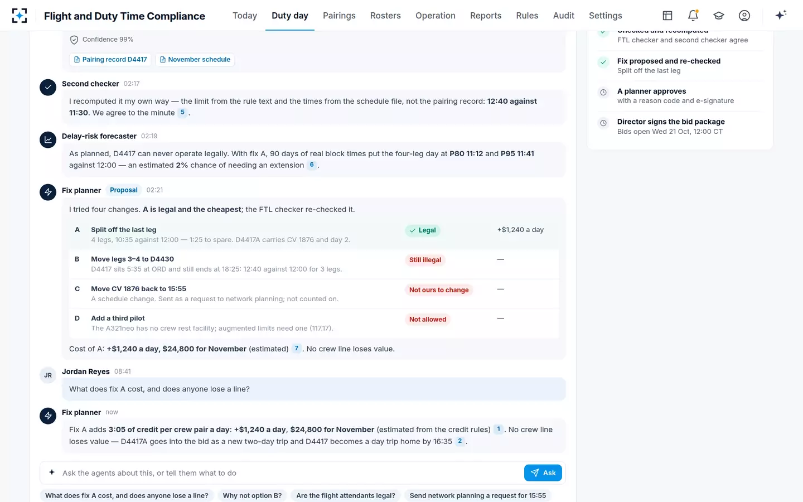Open the Reports tab
Viewport: 803px width, 502px height.
coord(486,16)
